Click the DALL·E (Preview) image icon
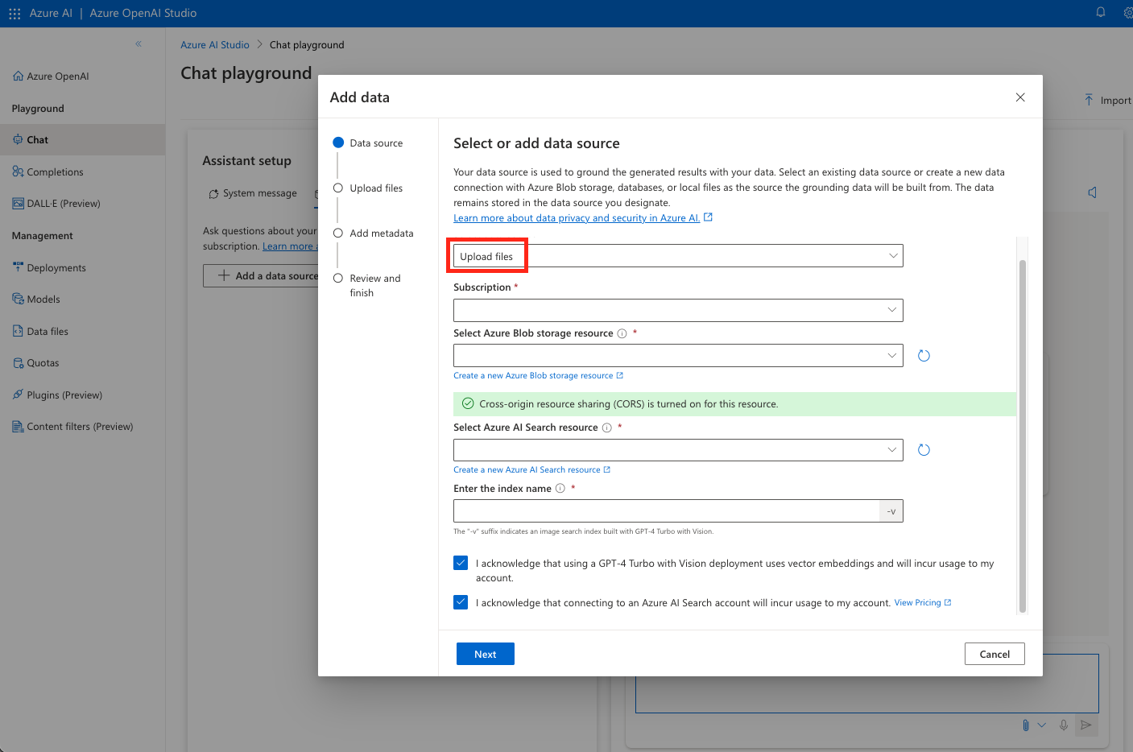This screenshot has width=1133, height=752. pos(18,204)
